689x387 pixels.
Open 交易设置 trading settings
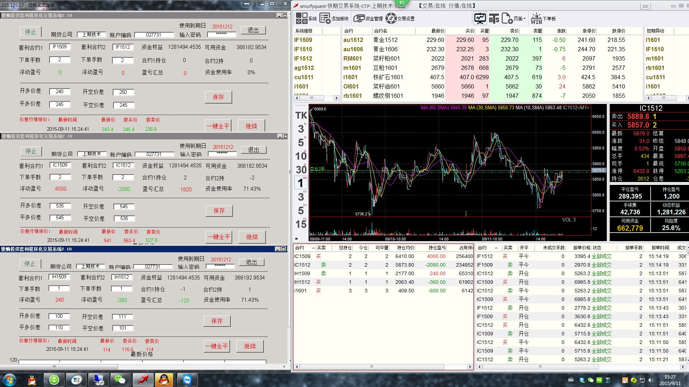point(391,18)
